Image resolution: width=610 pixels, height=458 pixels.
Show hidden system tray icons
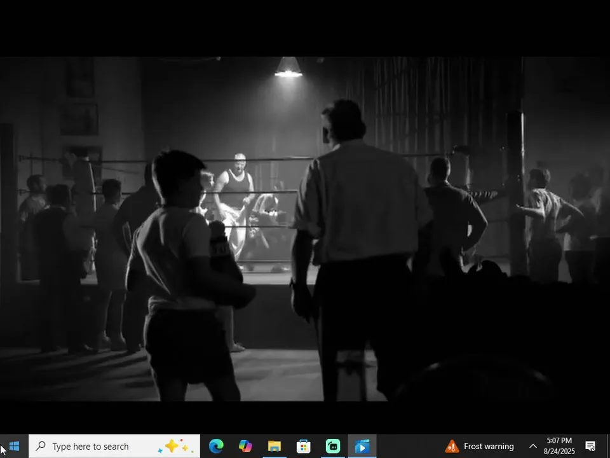click(532, 447)
